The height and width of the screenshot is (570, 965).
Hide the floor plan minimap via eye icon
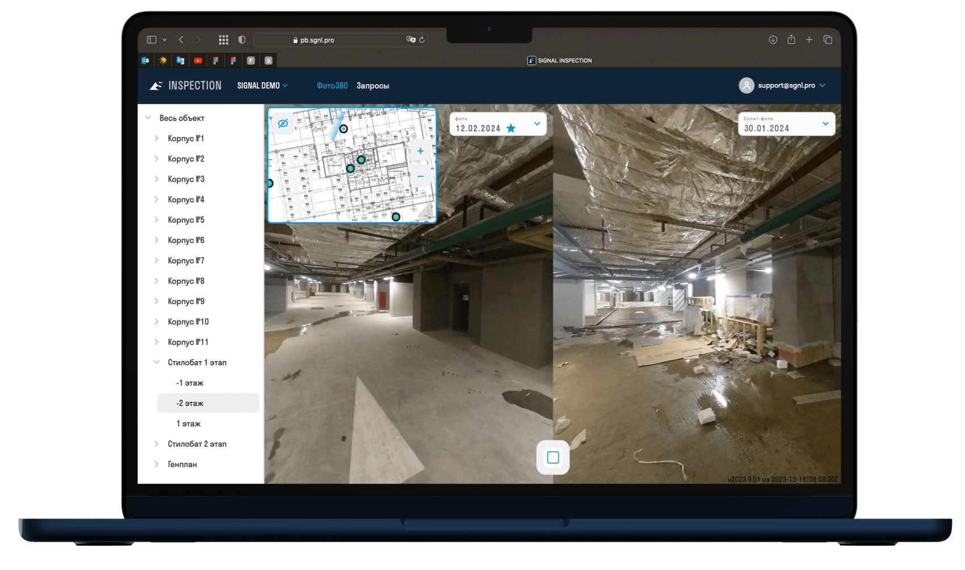(x=283, y=123)
